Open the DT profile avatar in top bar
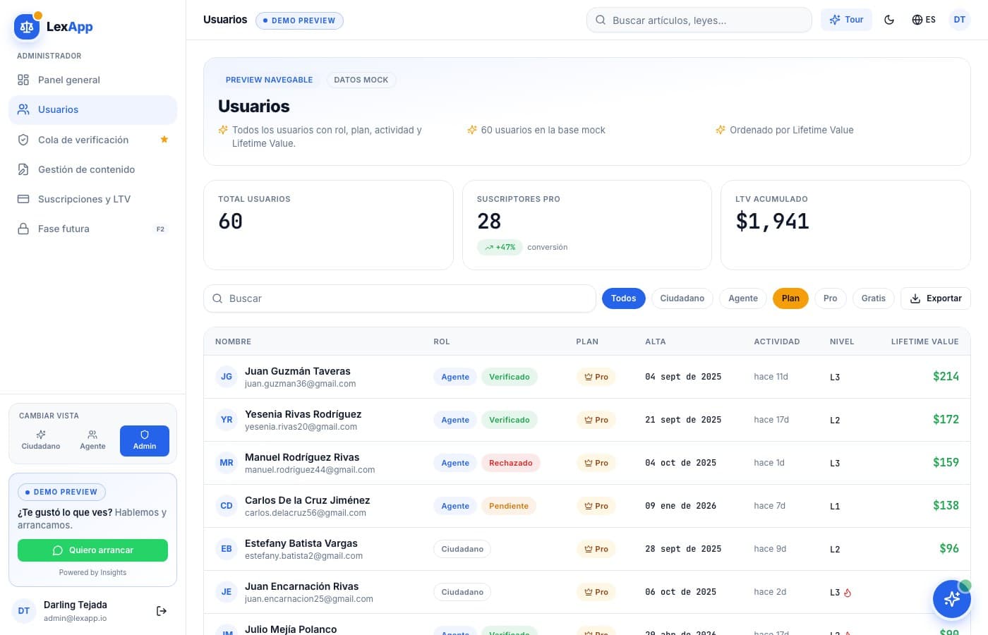The image size is (988, 635). (x=960, y=20)
